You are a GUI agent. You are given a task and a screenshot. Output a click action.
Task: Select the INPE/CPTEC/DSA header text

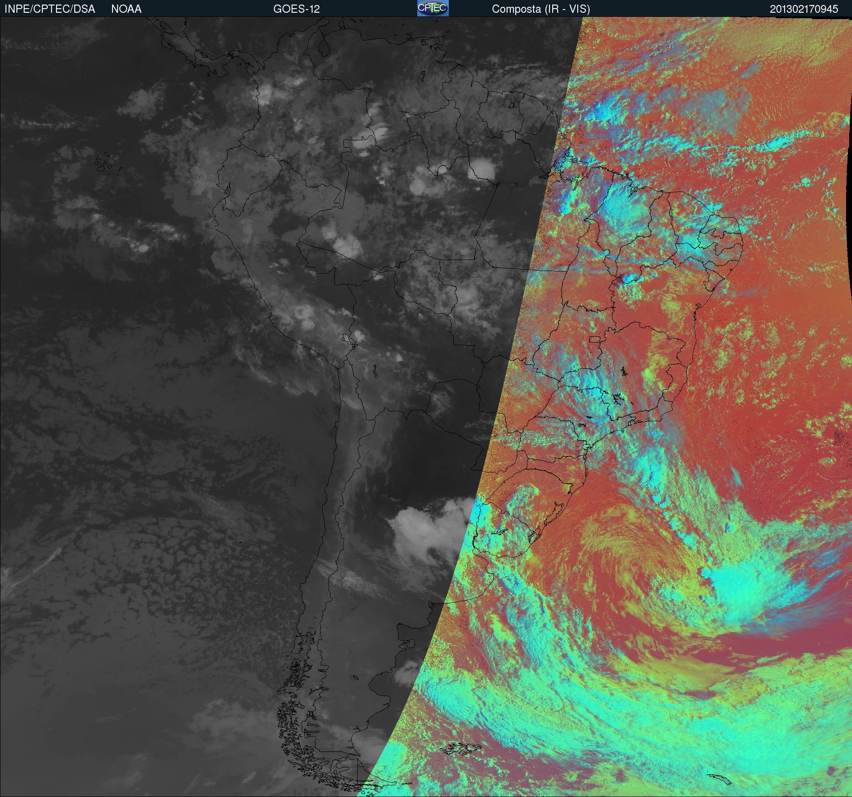click(50, 9)
